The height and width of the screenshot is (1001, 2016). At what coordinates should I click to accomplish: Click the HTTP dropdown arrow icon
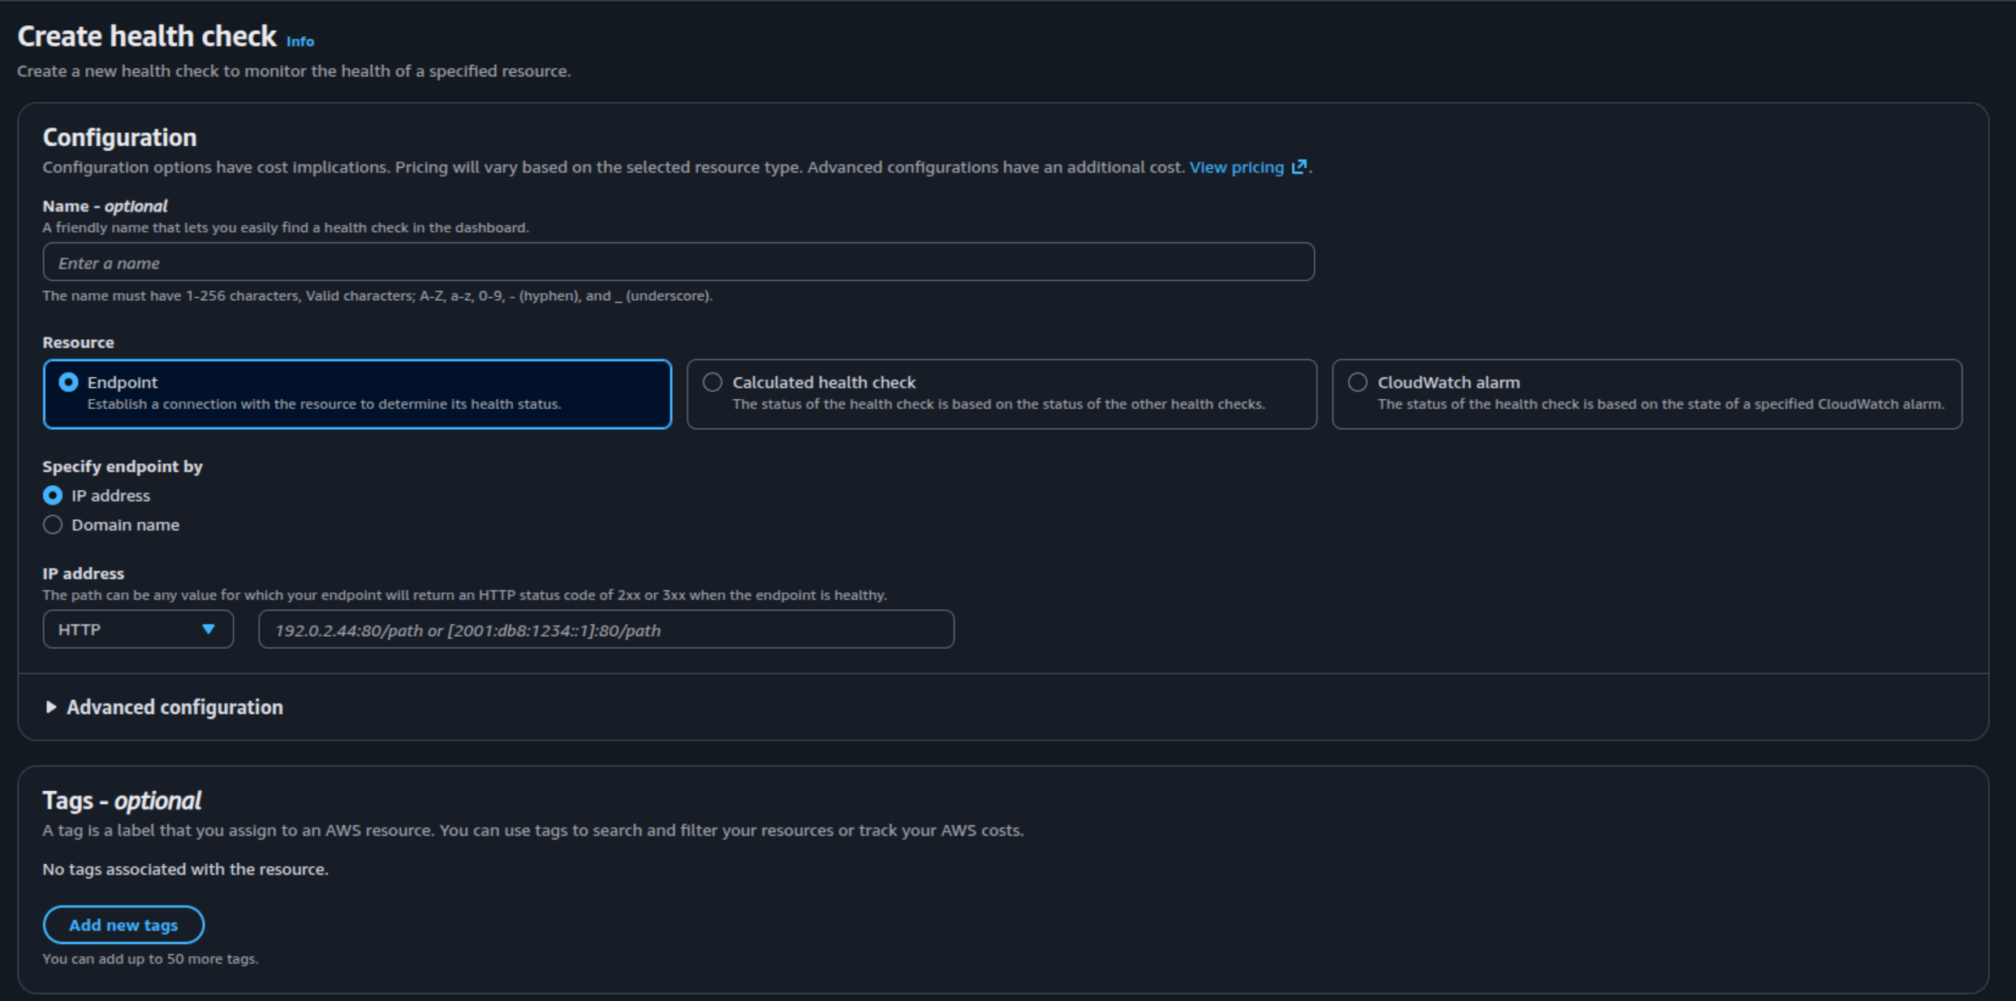(x=209, y=629)
